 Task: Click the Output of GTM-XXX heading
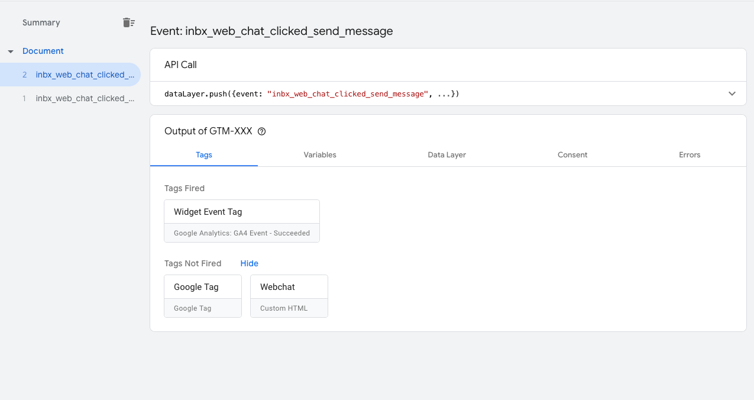click(x=208, y=131)
